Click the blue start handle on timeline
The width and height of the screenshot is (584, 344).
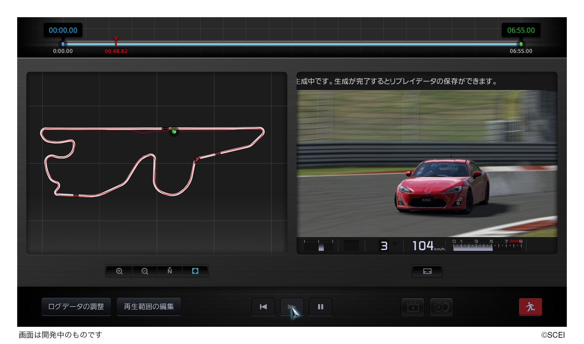coord(63,44)
